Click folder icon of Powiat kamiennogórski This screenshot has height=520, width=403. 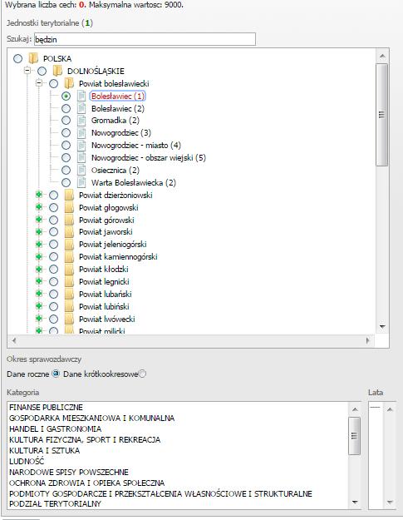tap(69, 257)
